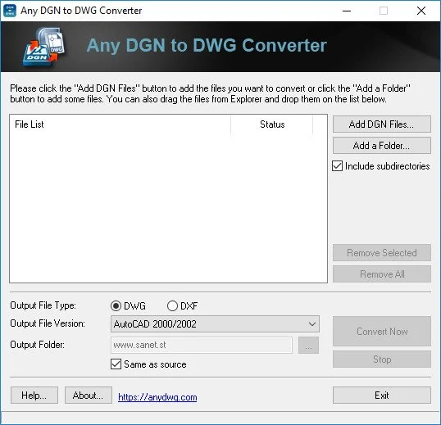Click Add DGN Files button
This screenshot has height=425, width=441.
click(382, 124)
